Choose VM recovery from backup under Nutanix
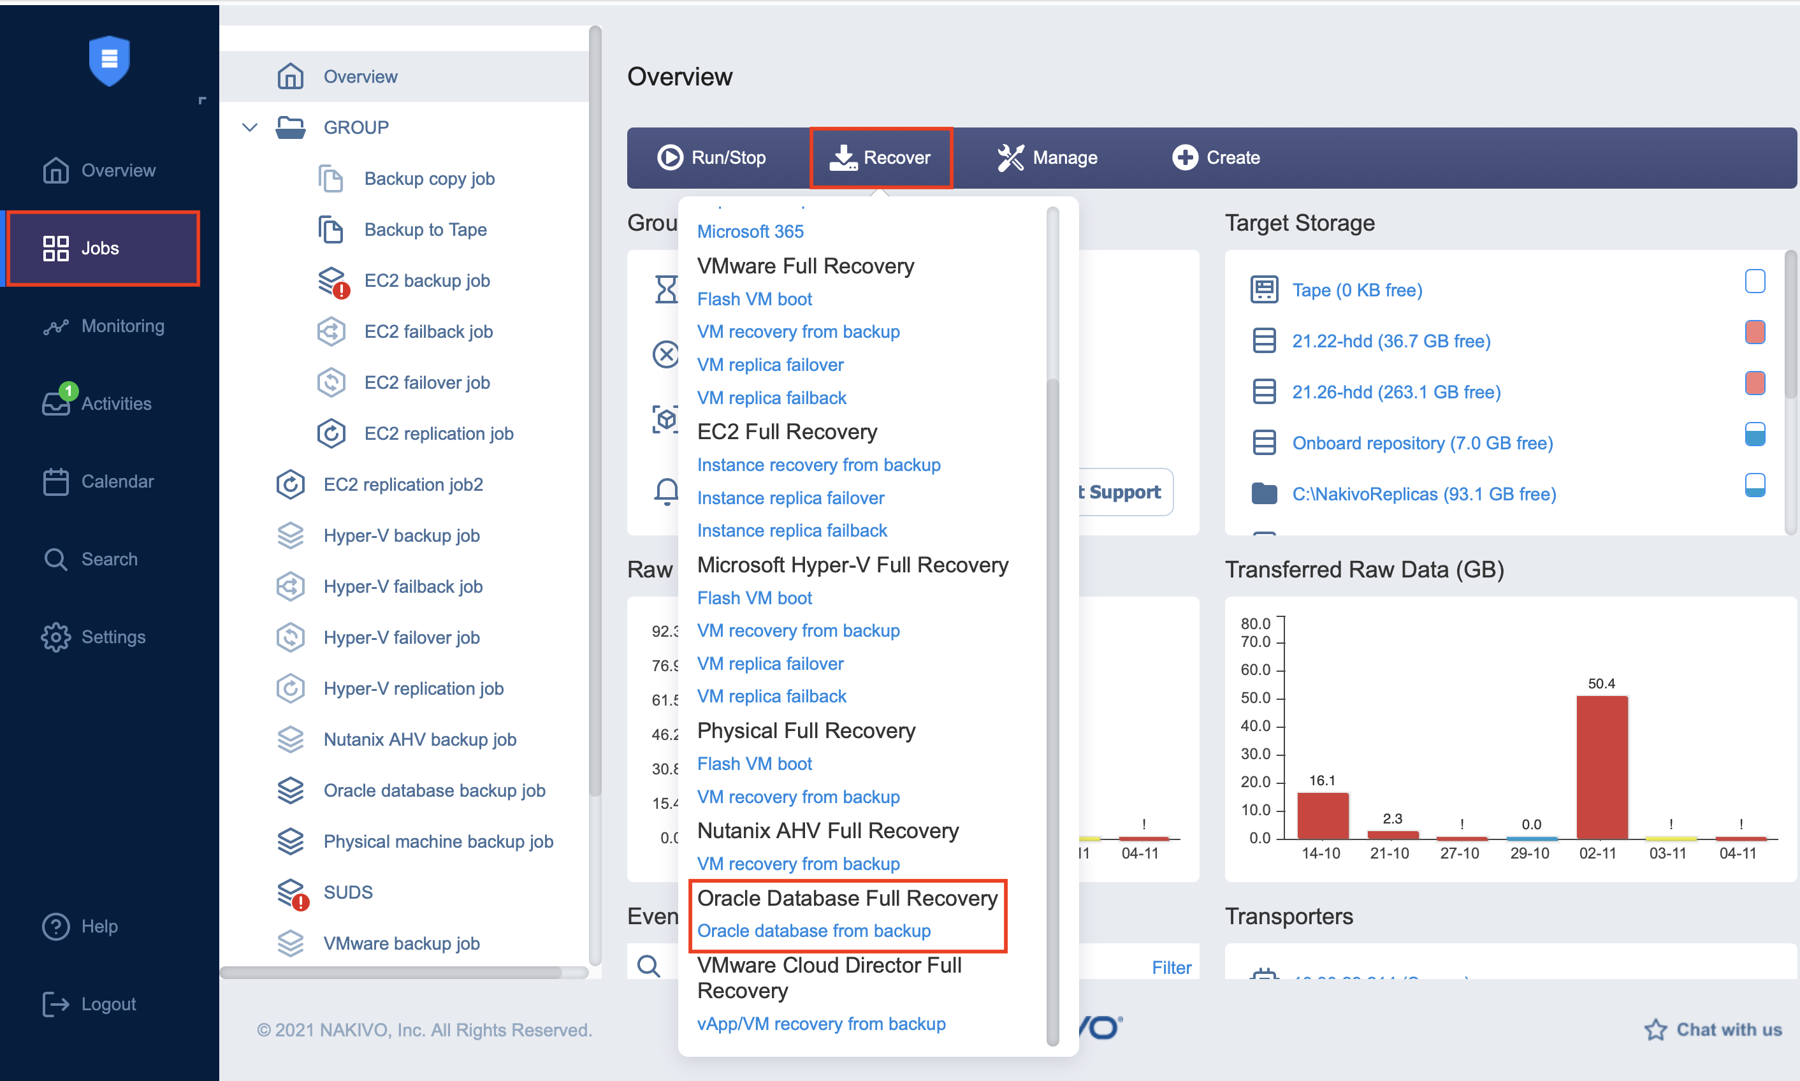The width and height of the screenshot is (1800, 1081). pyautogui.click(x=797, y=863)
